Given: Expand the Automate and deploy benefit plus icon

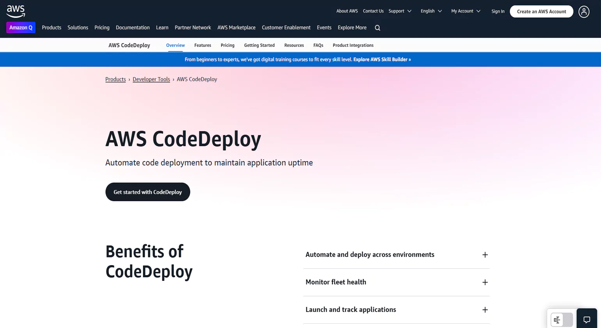Looking at the screenshot, I should [x=485, y=255].
